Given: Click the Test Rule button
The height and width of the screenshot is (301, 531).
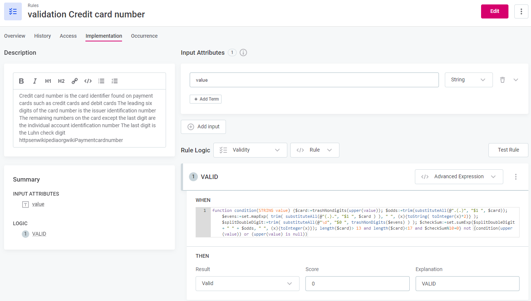Looking at the screenshot, I should point(508,150).
